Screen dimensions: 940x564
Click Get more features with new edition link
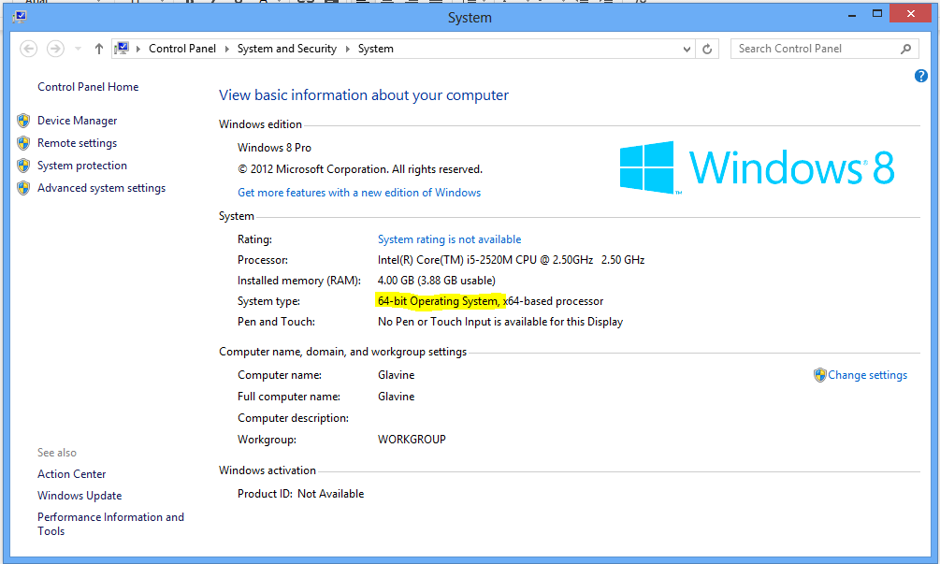pyautogui.click(x=359, y=193)
